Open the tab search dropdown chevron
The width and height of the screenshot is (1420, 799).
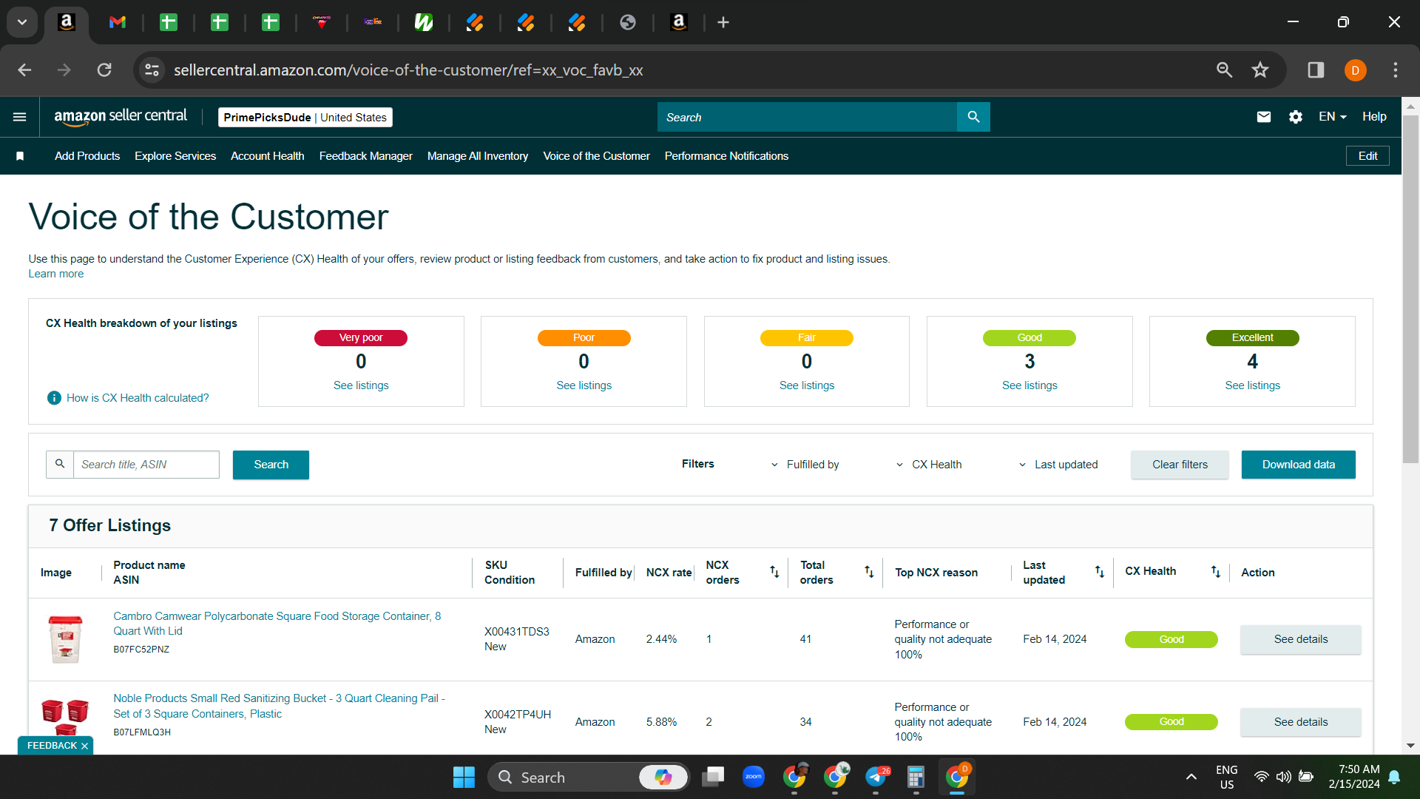pyautogui.click(x=22, y=22)
